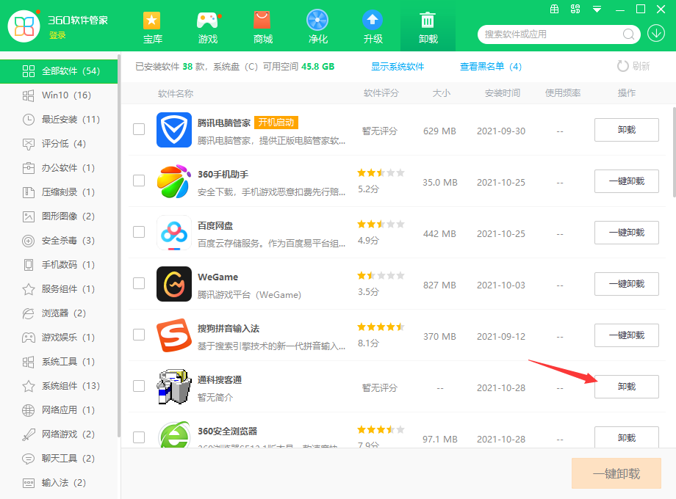
Task: Select 系统工具 (1) category
Action: [x=59, y=361]
